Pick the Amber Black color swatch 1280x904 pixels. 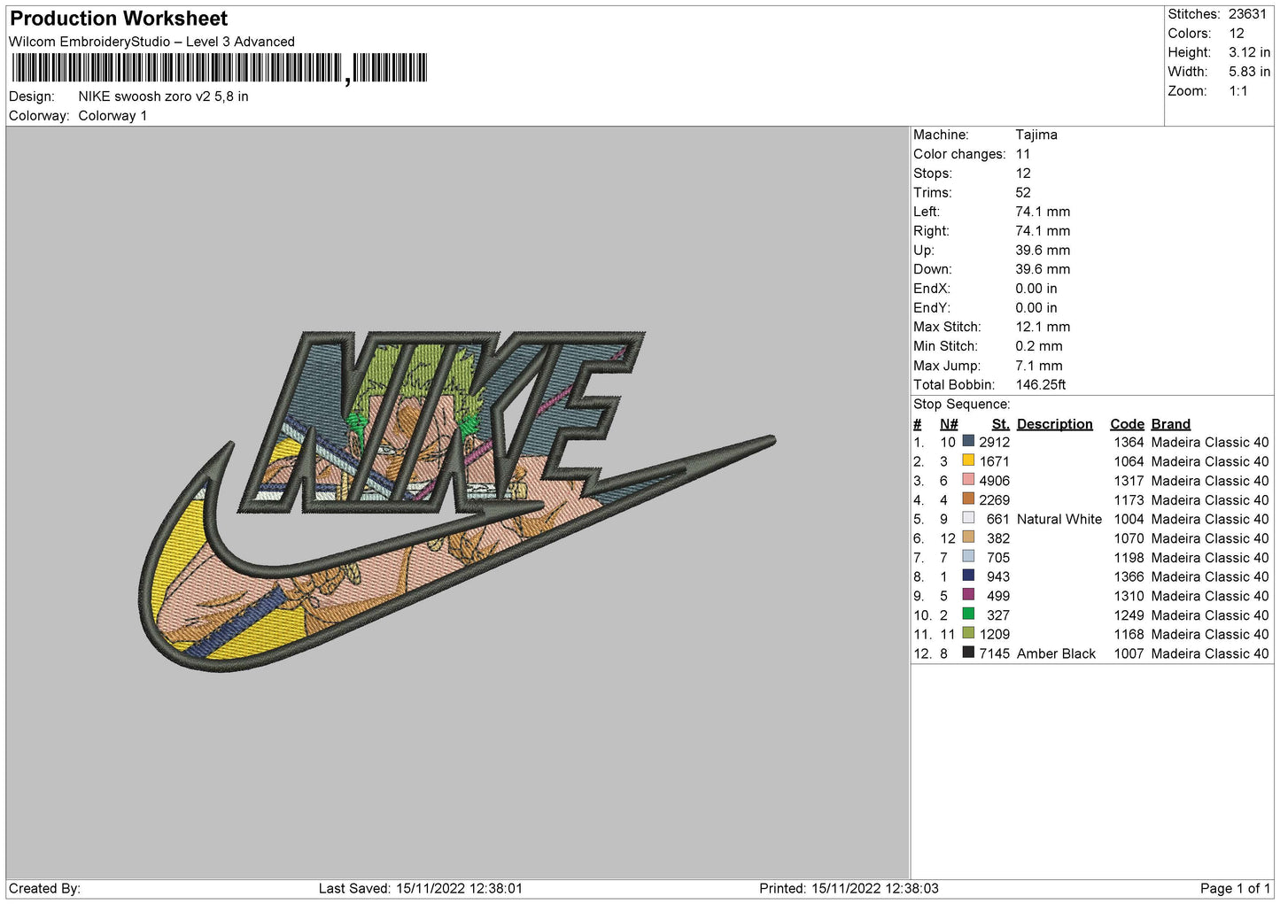968,653
